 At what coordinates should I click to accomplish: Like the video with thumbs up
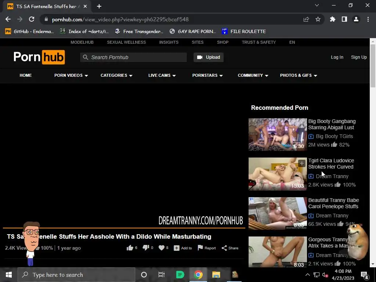point(130,248)
